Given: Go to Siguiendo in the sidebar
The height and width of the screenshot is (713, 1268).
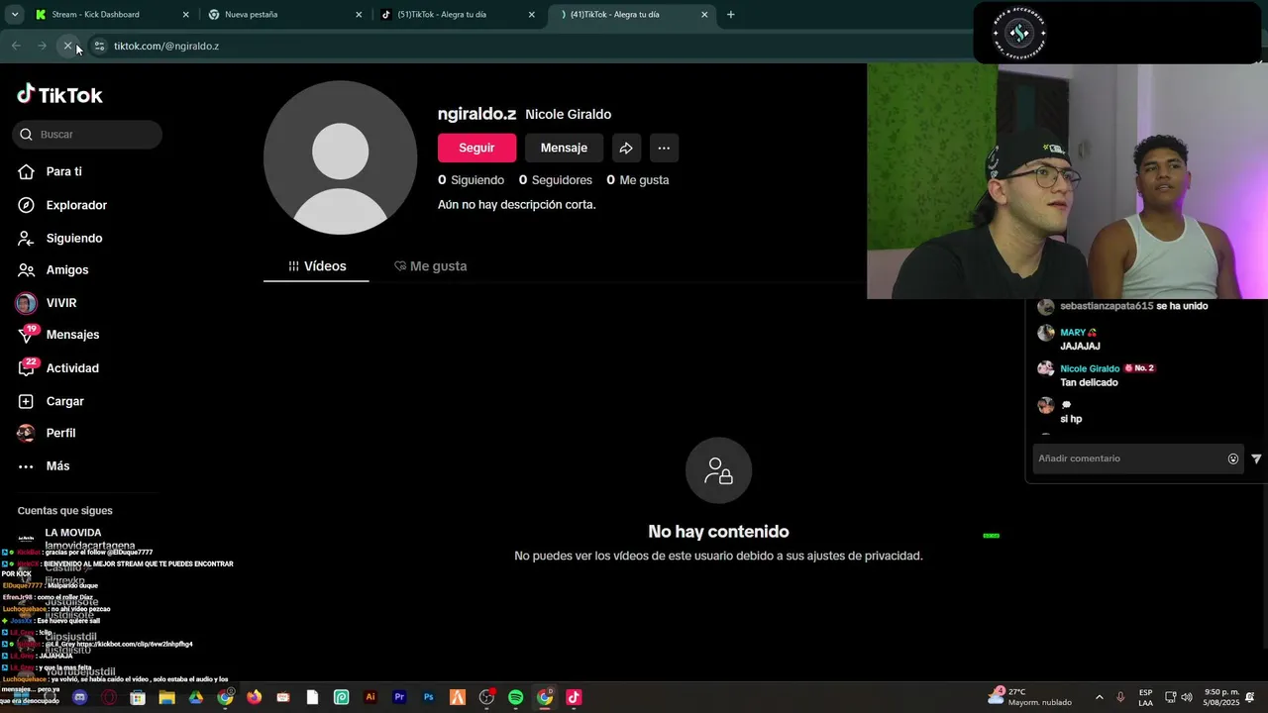Looking at the screenshot, I should point(59,239).
